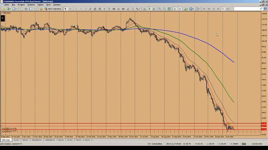Switch chart to line chart style
268x150 pixels.
click(154, 9)
